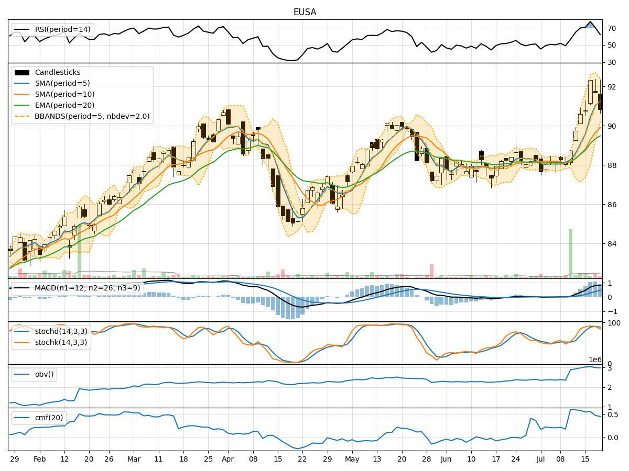The image size is (629, 471).
Task: Click the black Candlesticks legend swatch
Action: (x=22, y=73)
